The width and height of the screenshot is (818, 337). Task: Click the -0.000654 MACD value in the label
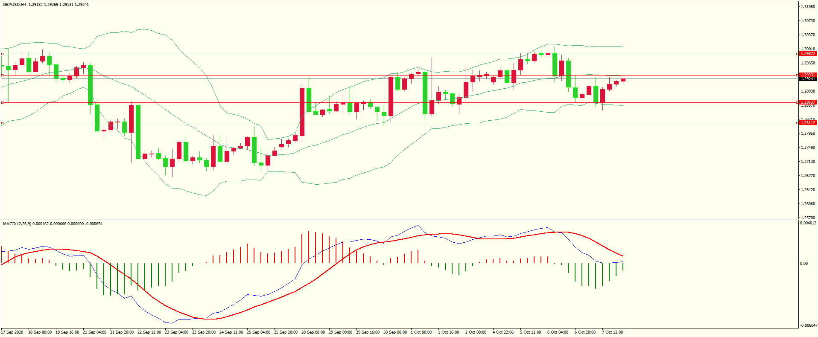tap(94, 224)
